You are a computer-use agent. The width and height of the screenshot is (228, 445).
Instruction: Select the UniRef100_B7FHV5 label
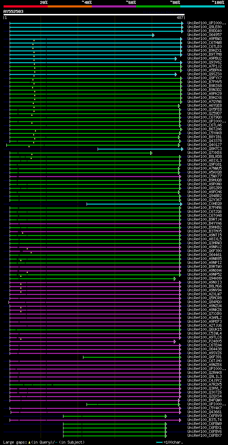[204, 82]
